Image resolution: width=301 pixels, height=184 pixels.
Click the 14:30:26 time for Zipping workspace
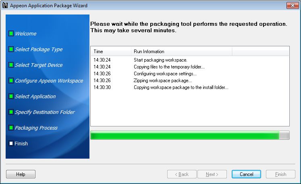[x=102, y=81]
